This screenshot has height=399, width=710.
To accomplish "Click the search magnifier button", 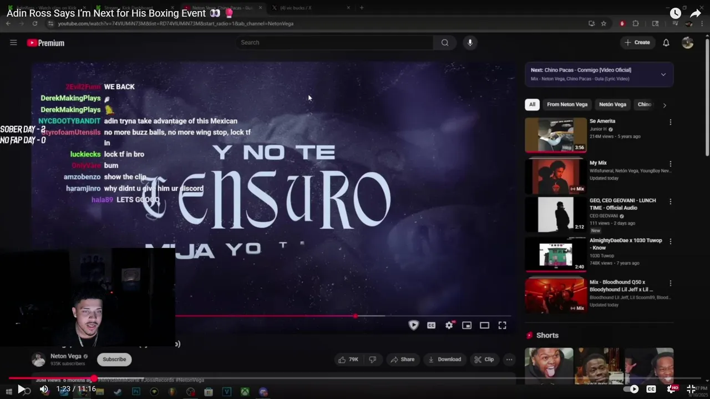I will pyautogui.click(x=445, y=43).
